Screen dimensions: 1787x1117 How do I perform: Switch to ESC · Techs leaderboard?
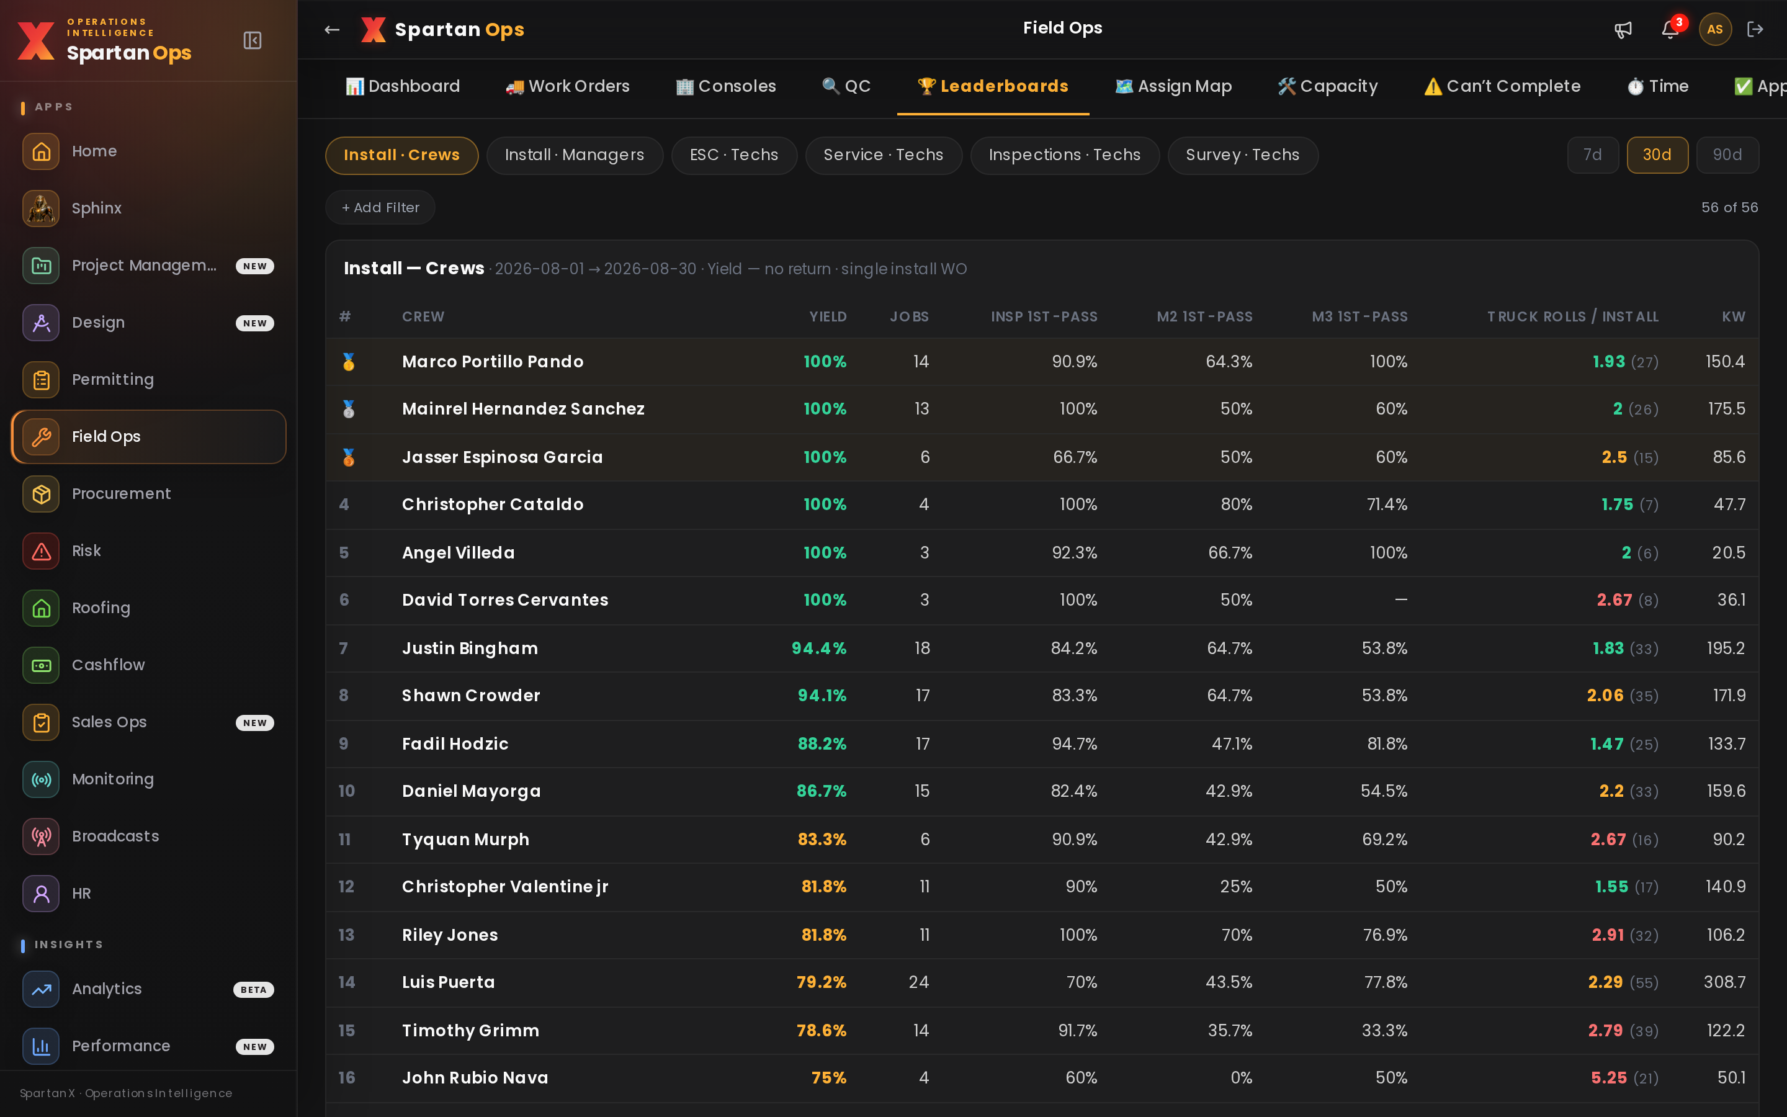[734, 155]
